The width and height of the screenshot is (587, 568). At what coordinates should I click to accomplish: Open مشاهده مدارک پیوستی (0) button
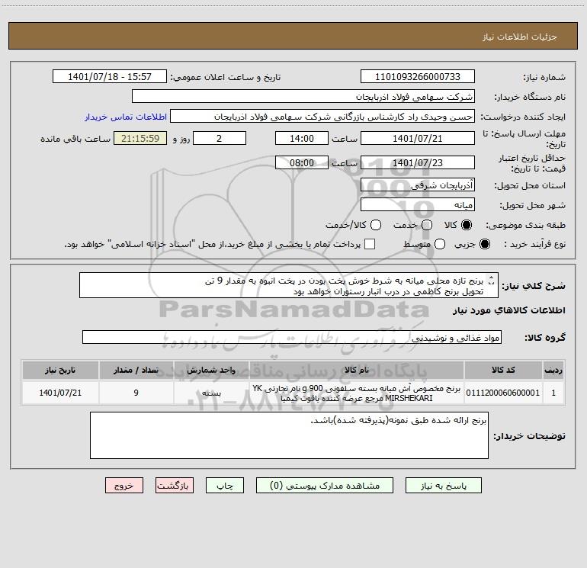pos(325,486)
